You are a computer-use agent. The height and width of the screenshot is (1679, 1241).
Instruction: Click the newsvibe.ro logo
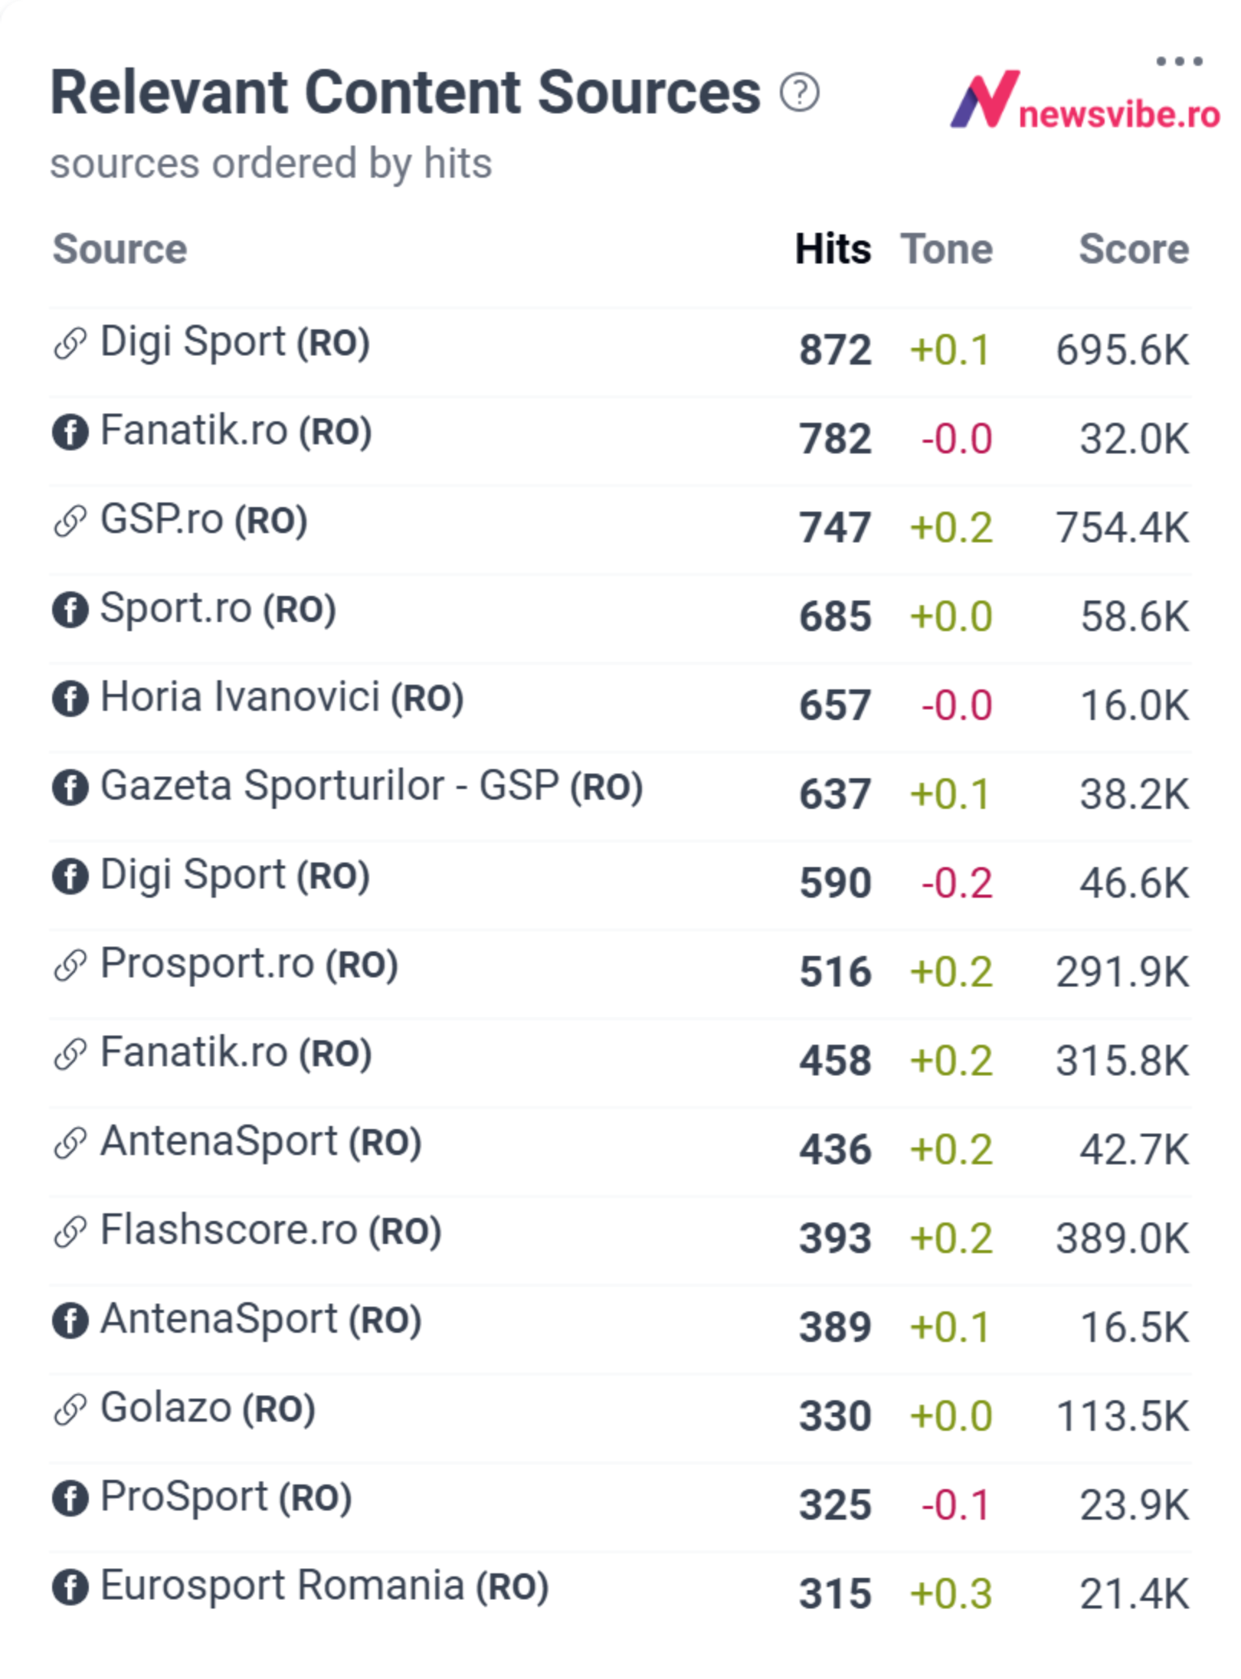pyautogui.click(x=1085, y=100)
